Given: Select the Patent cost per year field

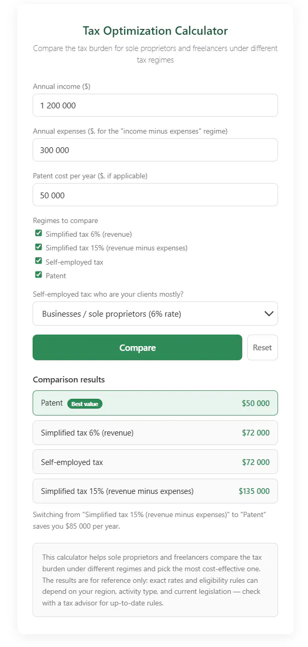Looking at the screenshot, I should click(x=155, y=195).
